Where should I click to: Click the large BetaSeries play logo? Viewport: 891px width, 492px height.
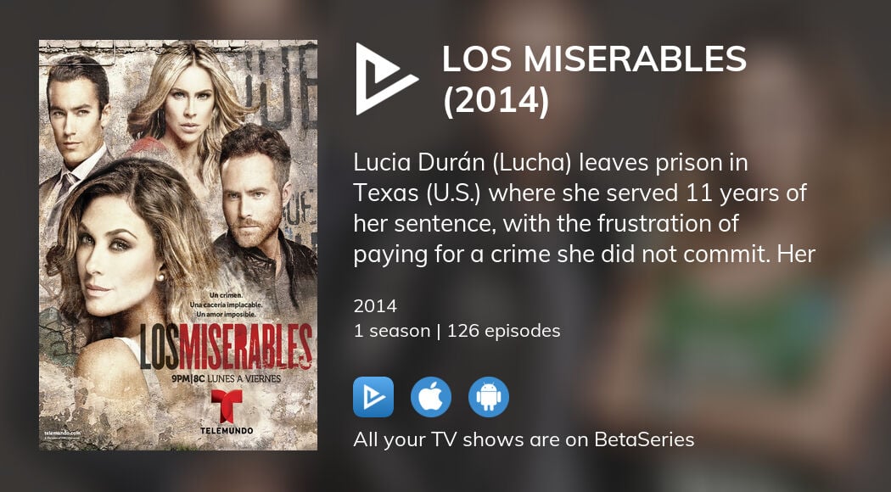387,79
